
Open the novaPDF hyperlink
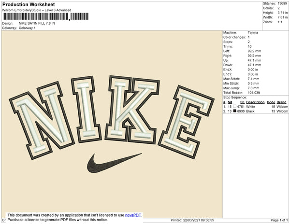coord(133,215)
